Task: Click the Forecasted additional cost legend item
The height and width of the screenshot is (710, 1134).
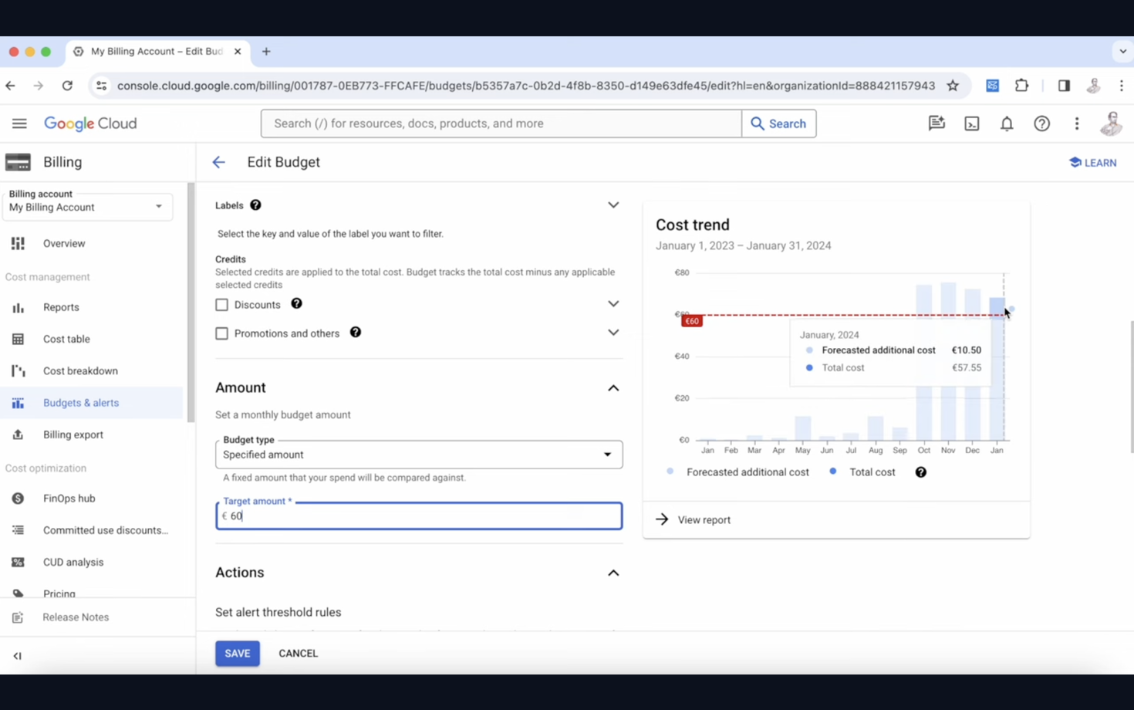Action: click(x=738, y=472)
